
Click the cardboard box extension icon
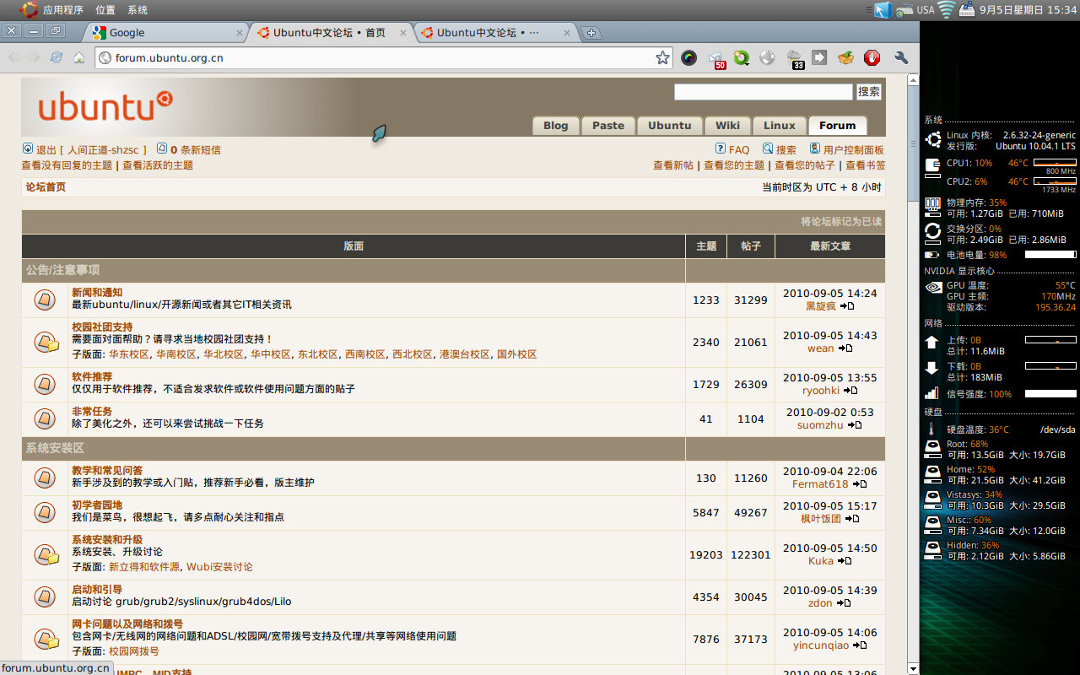click(845, 57)
